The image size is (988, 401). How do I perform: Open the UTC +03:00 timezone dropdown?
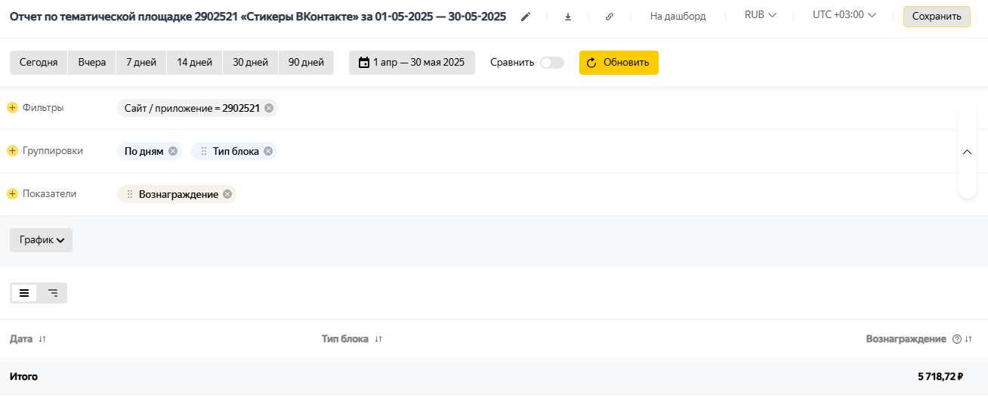(x=844, y=15)
